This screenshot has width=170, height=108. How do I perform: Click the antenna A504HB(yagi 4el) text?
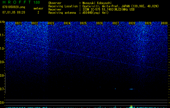point(95,13)
